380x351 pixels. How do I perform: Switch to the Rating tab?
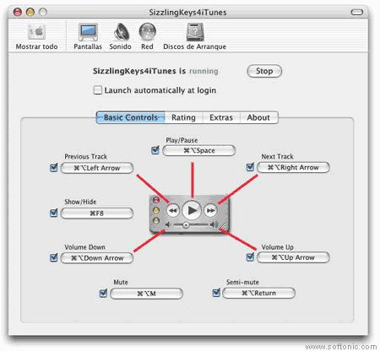click(x=183, y=117)
